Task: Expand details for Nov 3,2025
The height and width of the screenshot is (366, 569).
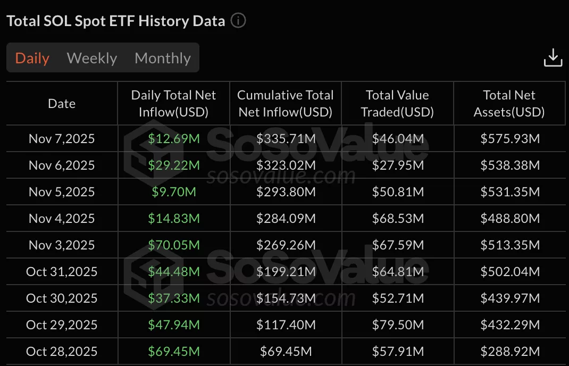Action: [61, 245]
